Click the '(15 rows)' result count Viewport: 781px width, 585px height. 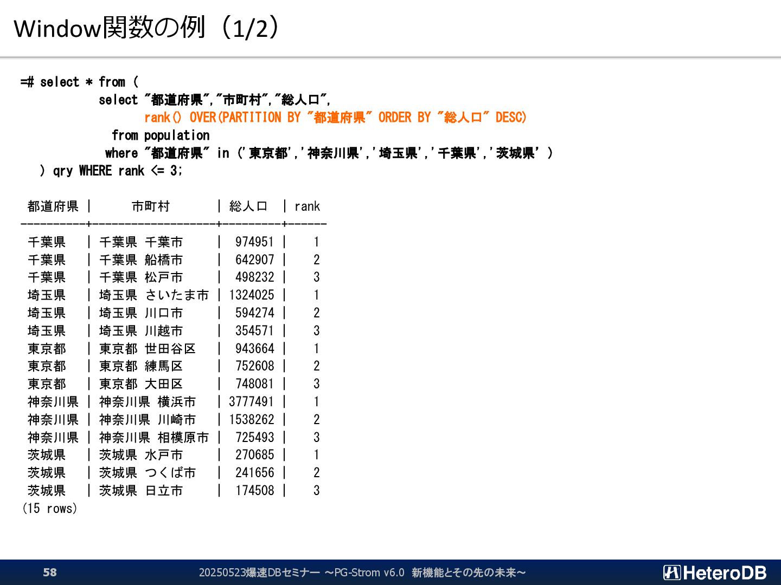click(x=49, y=509)
